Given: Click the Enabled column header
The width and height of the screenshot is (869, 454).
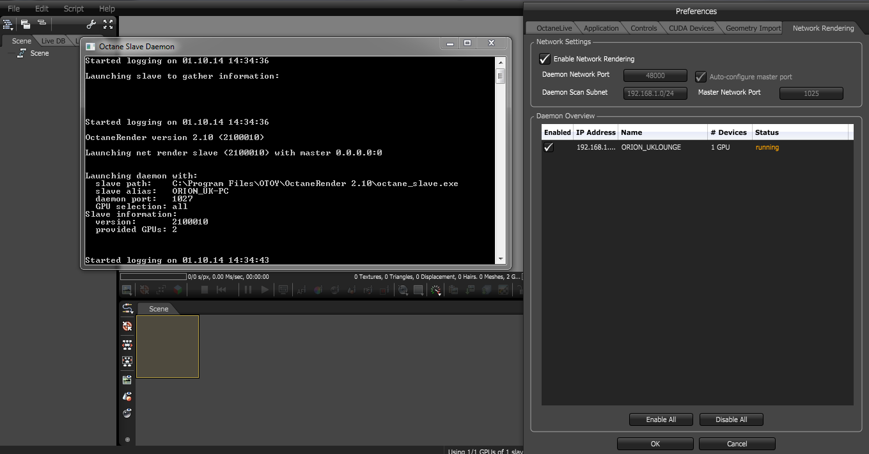Looking at the screenshot, I should pyautogui.click(x=557, y=132).
